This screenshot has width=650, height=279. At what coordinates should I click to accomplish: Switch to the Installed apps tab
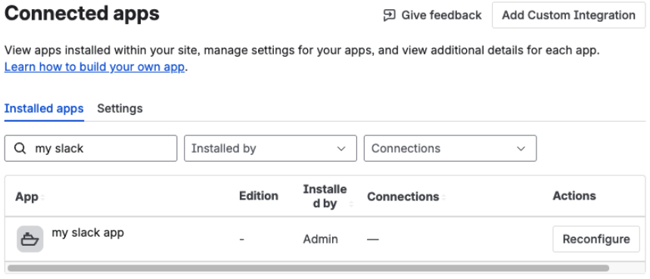point(44,109)
